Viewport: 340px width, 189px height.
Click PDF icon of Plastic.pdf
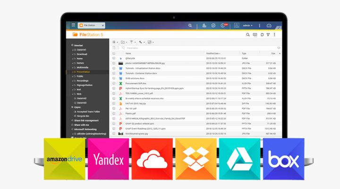(x=120, y=114)
